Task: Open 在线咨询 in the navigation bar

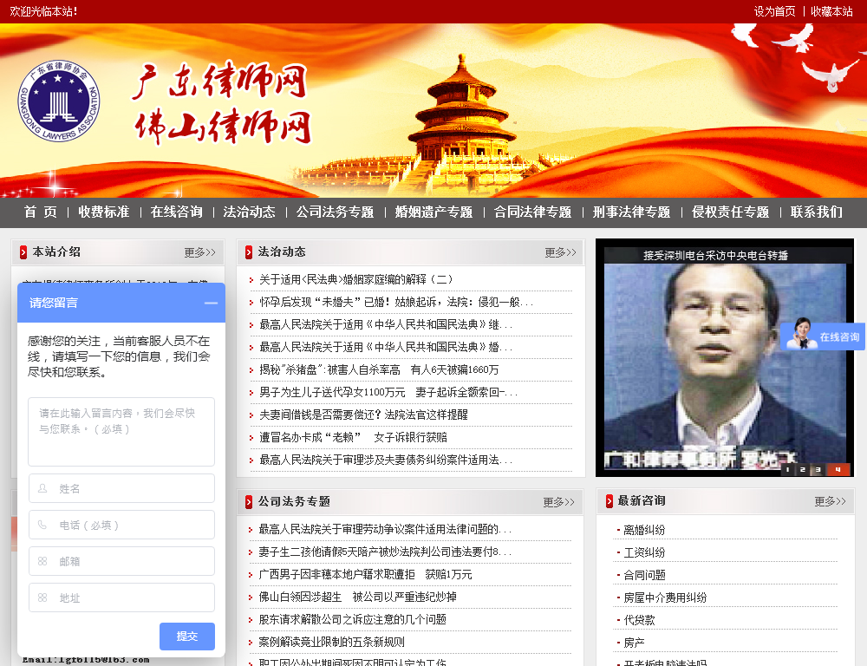Action: click(176, 212)
